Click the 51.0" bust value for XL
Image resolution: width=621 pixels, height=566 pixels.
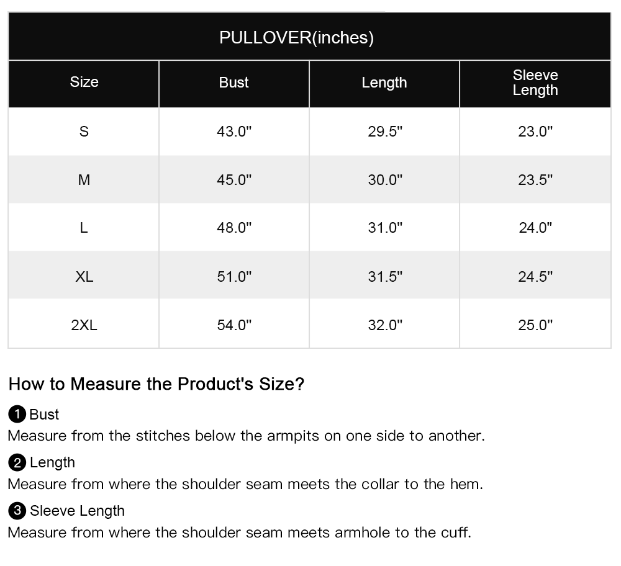pyautogui.click(x=234, y=276)
